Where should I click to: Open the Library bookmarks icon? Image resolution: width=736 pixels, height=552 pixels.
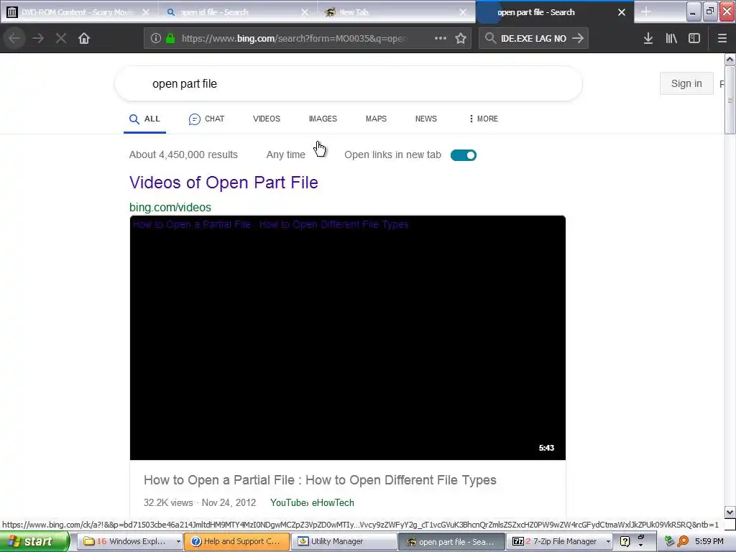coord(671,39)
